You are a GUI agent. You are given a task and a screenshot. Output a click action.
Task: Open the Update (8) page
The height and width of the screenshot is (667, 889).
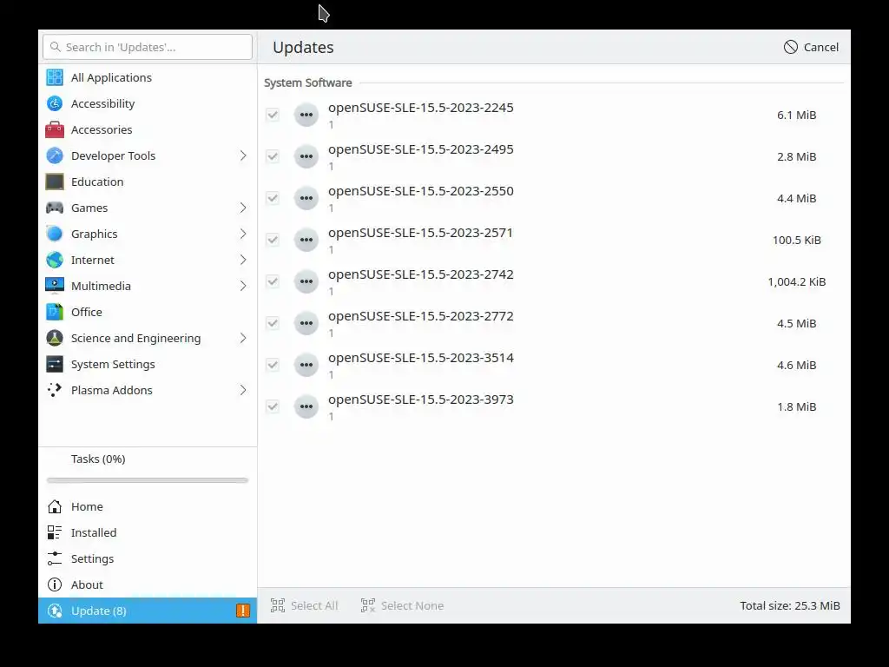pos(148,611)
